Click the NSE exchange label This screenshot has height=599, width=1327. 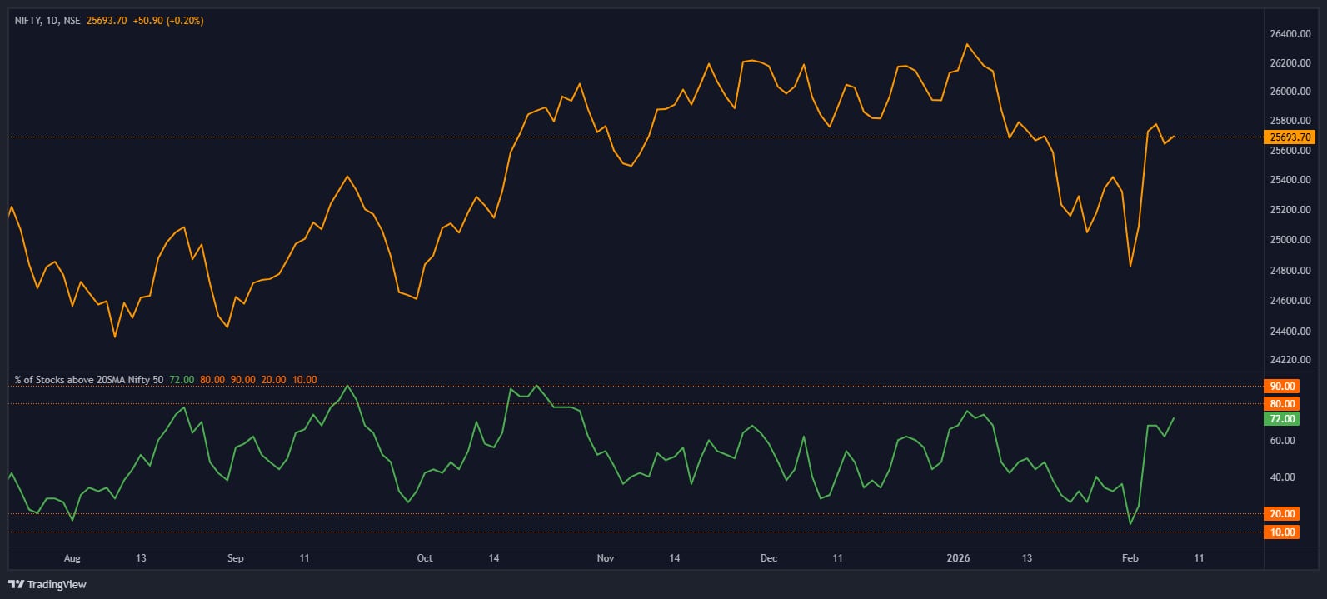coord(72,21)
